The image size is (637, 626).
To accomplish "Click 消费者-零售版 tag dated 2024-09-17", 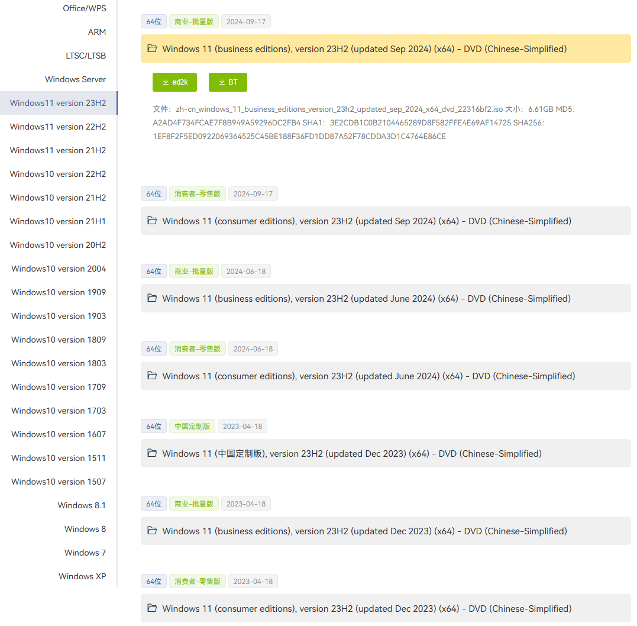I will pos(198,194).
